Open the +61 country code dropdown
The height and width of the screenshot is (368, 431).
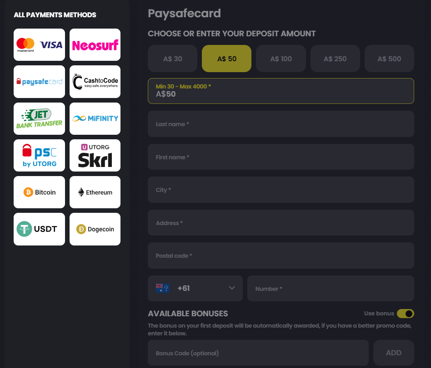(x=195, y=289)
